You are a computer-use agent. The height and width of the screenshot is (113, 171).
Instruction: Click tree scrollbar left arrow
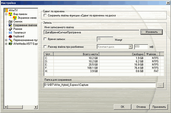6,107
